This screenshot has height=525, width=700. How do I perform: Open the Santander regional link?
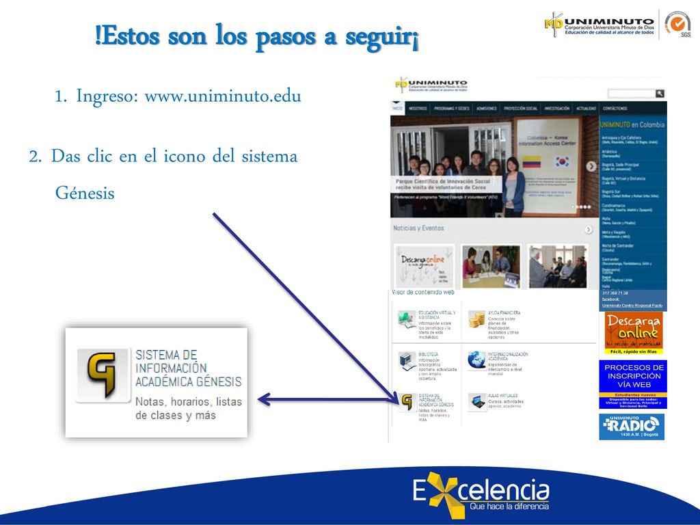coord(626,262)
